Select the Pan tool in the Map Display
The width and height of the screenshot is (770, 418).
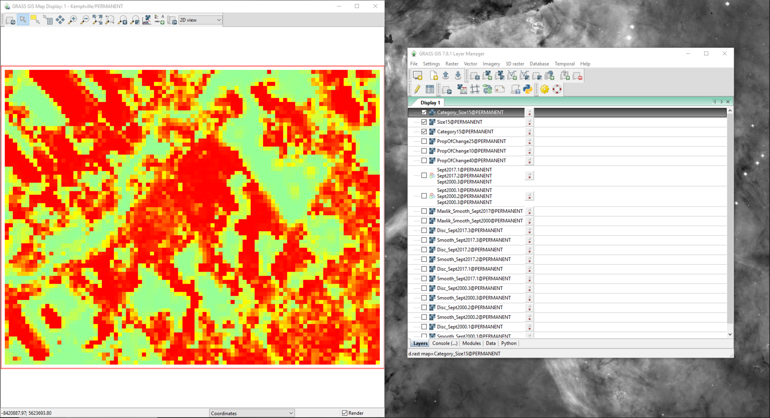click(60, 20)
